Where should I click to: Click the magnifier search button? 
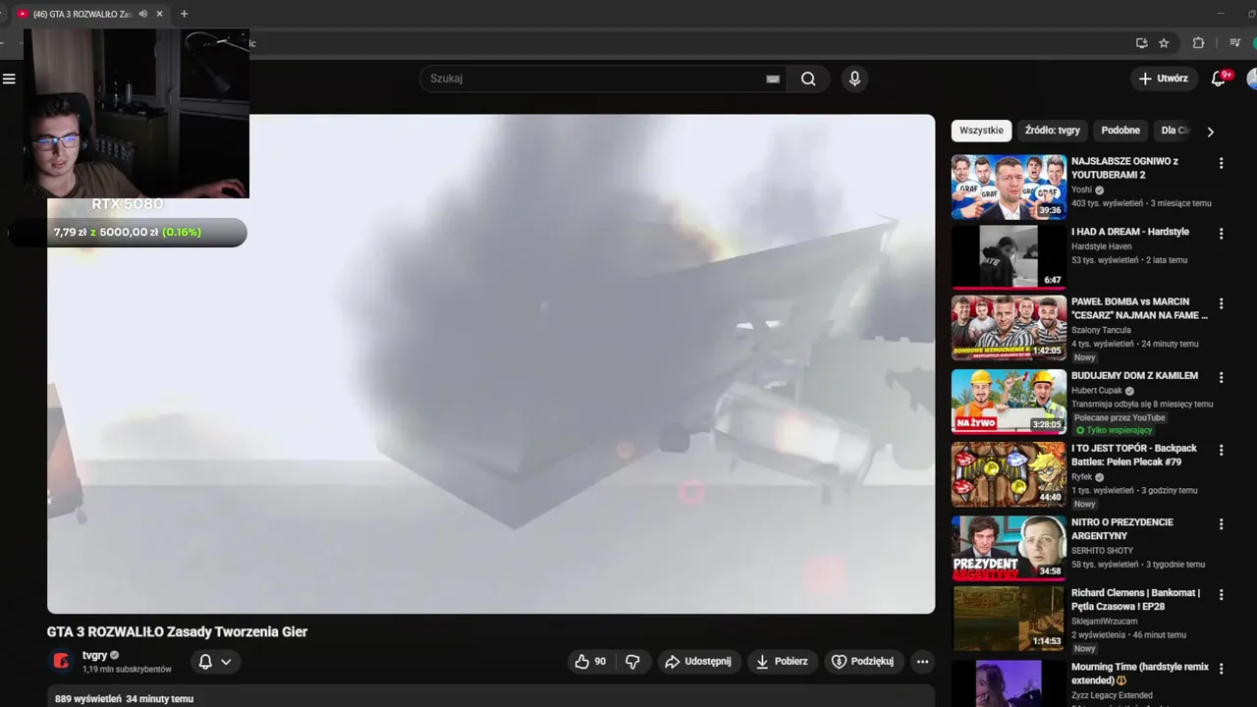point(808,79)
